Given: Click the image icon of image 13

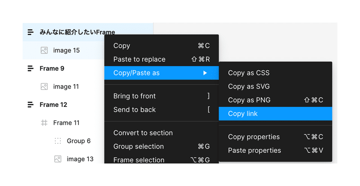Looking at the screenshot, I should click(x=58, y=159).
